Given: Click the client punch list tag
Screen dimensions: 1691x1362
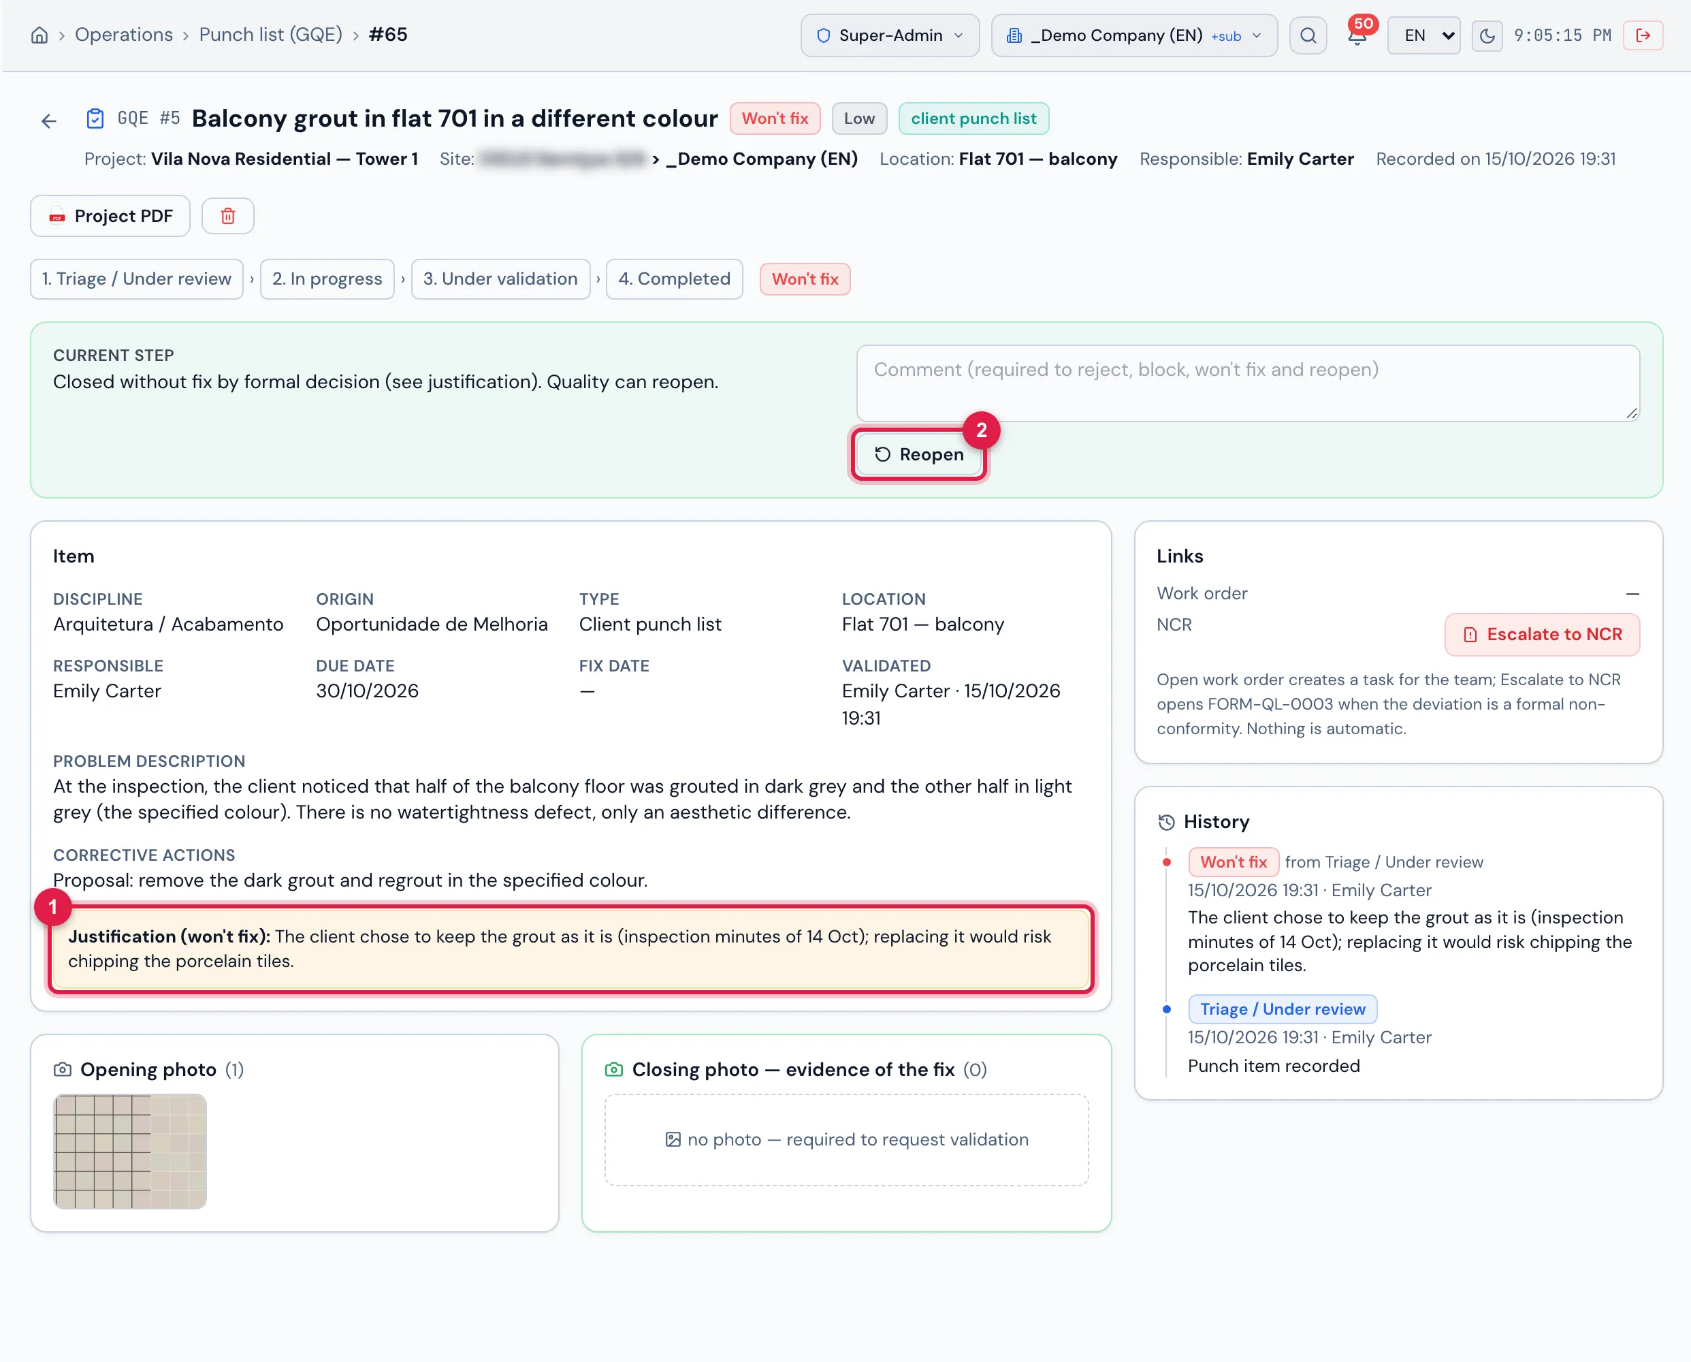Looking at the screenshot, I should (973, 118).
